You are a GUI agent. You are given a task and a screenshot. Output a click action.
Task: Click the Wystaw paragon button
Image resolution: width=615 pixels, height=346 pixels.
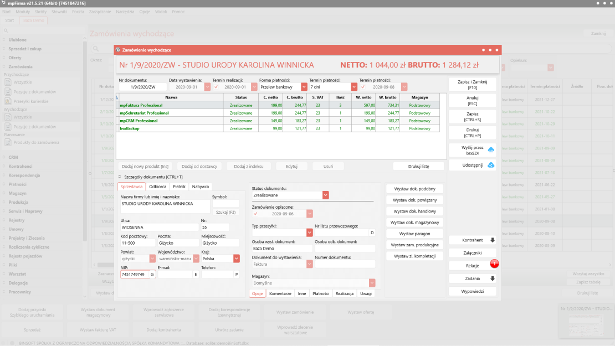414,234
